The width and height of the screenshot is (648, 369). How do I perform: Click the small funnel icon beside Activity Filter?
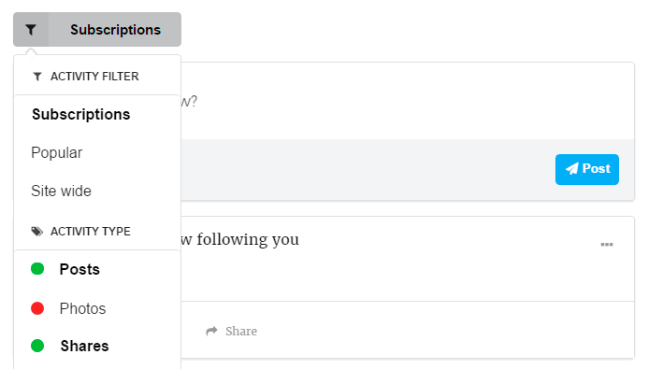37,77
